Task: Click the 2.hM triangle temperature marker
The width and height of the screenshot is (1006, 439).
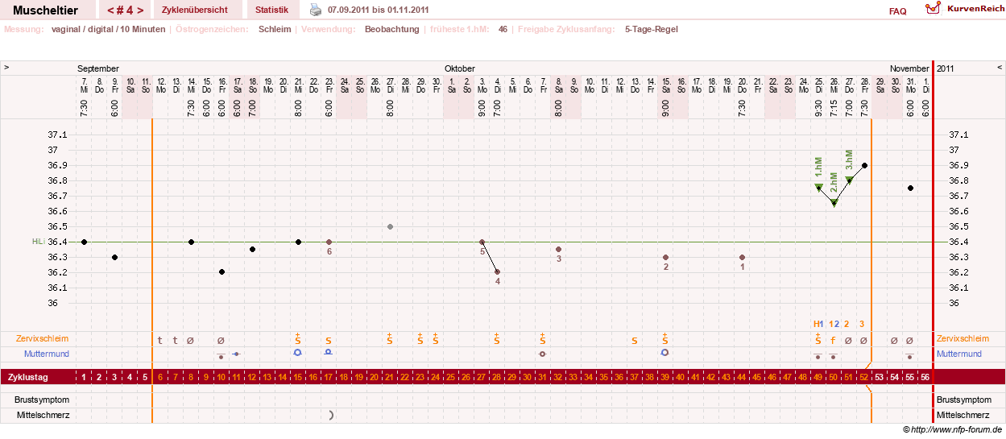Action: coord(834,202)
